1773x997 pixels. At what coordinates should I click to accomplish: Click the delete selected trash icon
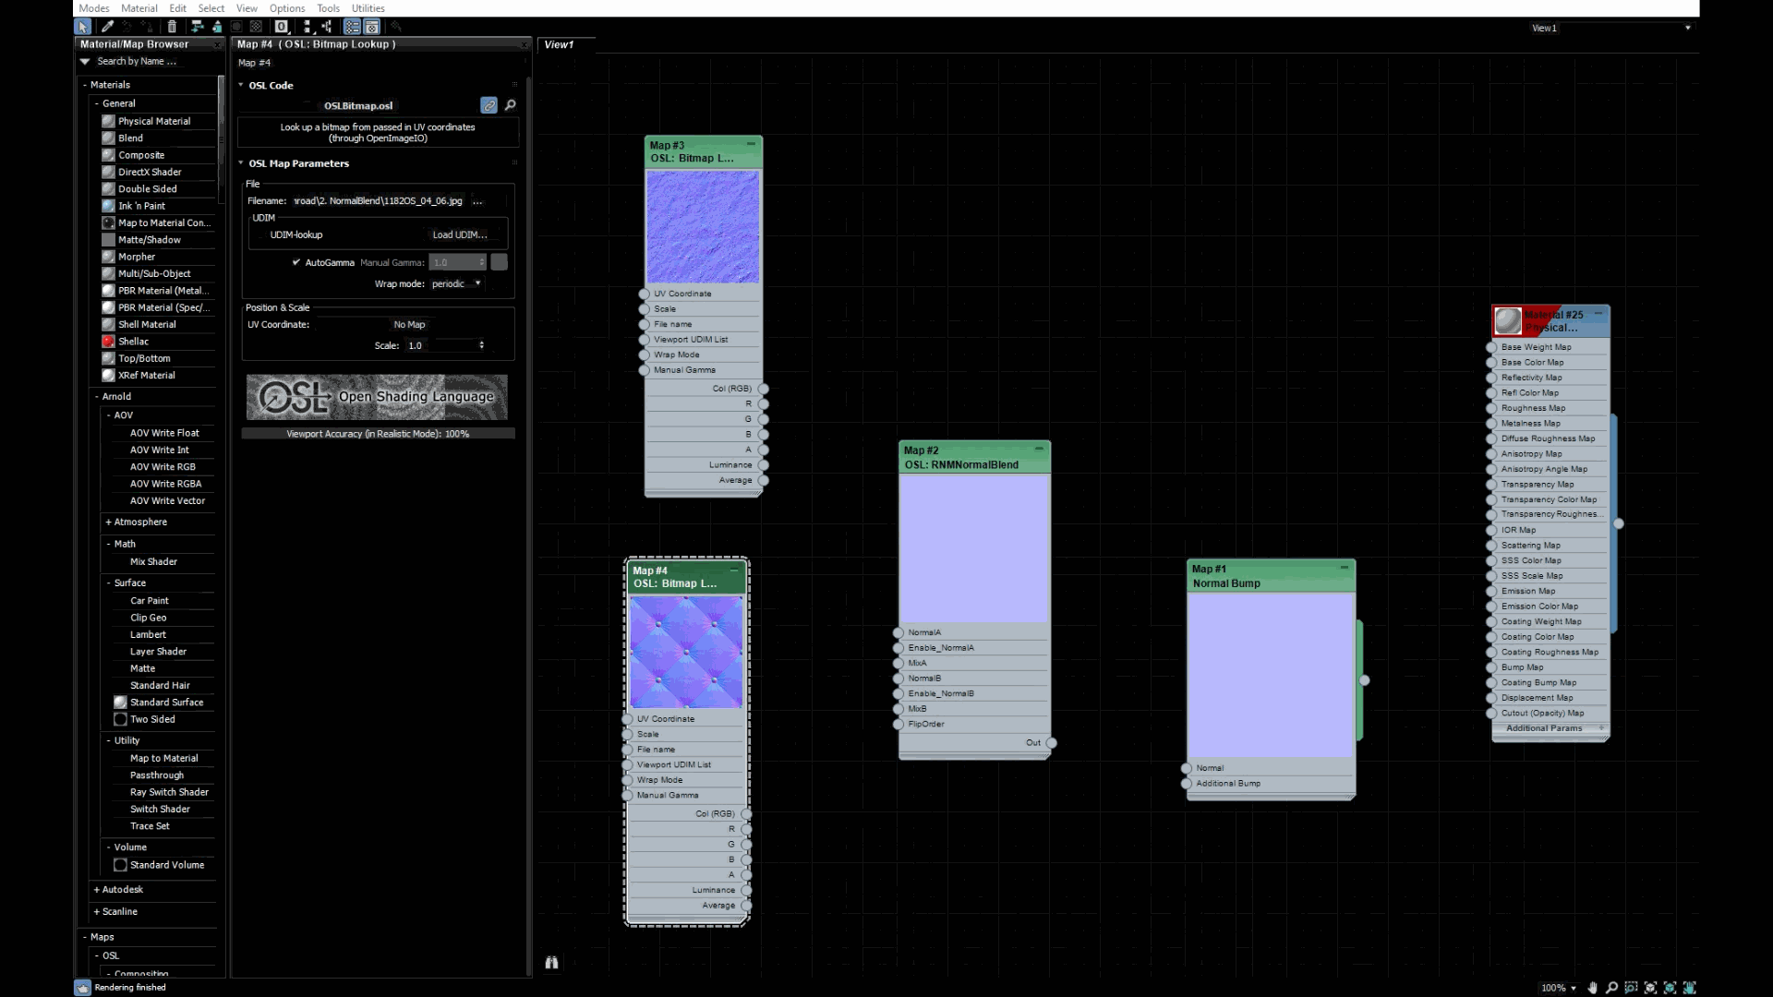172,27
